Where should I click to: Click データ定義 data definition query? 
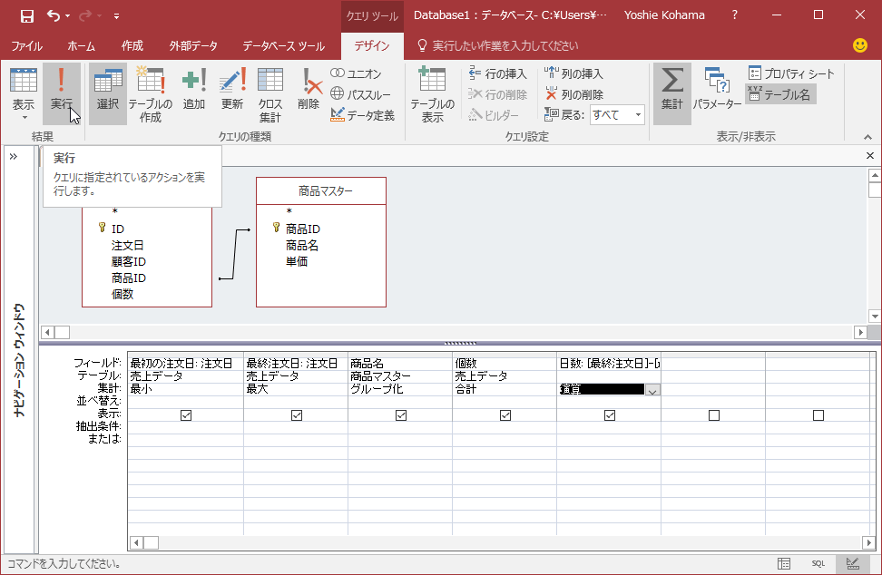click(363, 115)
